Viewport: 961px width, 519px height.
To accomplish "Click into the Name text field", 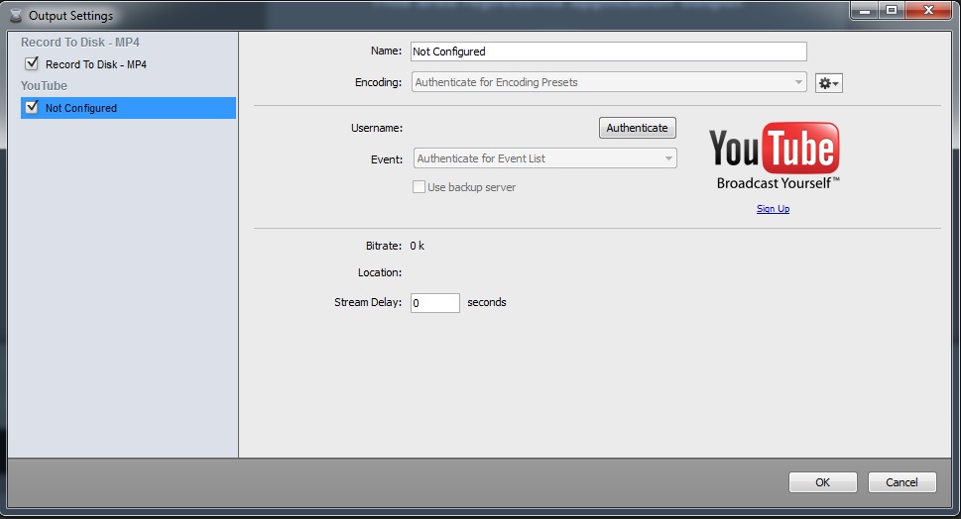I will tap(608, 52).
